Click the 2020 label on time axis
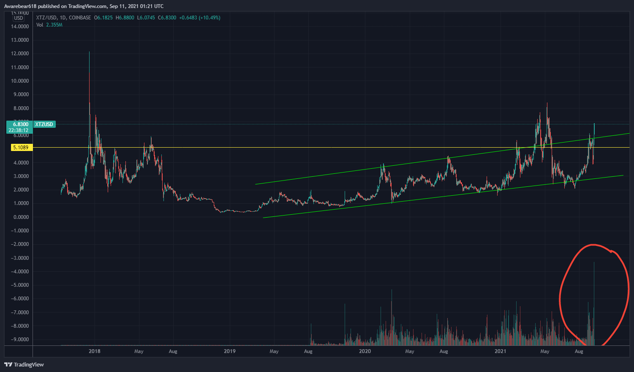The height and width of the screenshot is (372, 634). (365, 351)
